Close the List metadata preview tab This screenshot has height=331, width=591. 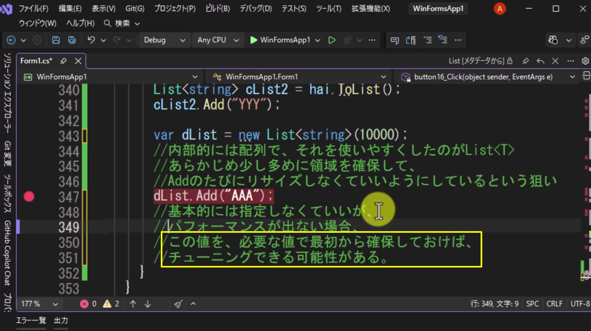click(x=555, y=61)
